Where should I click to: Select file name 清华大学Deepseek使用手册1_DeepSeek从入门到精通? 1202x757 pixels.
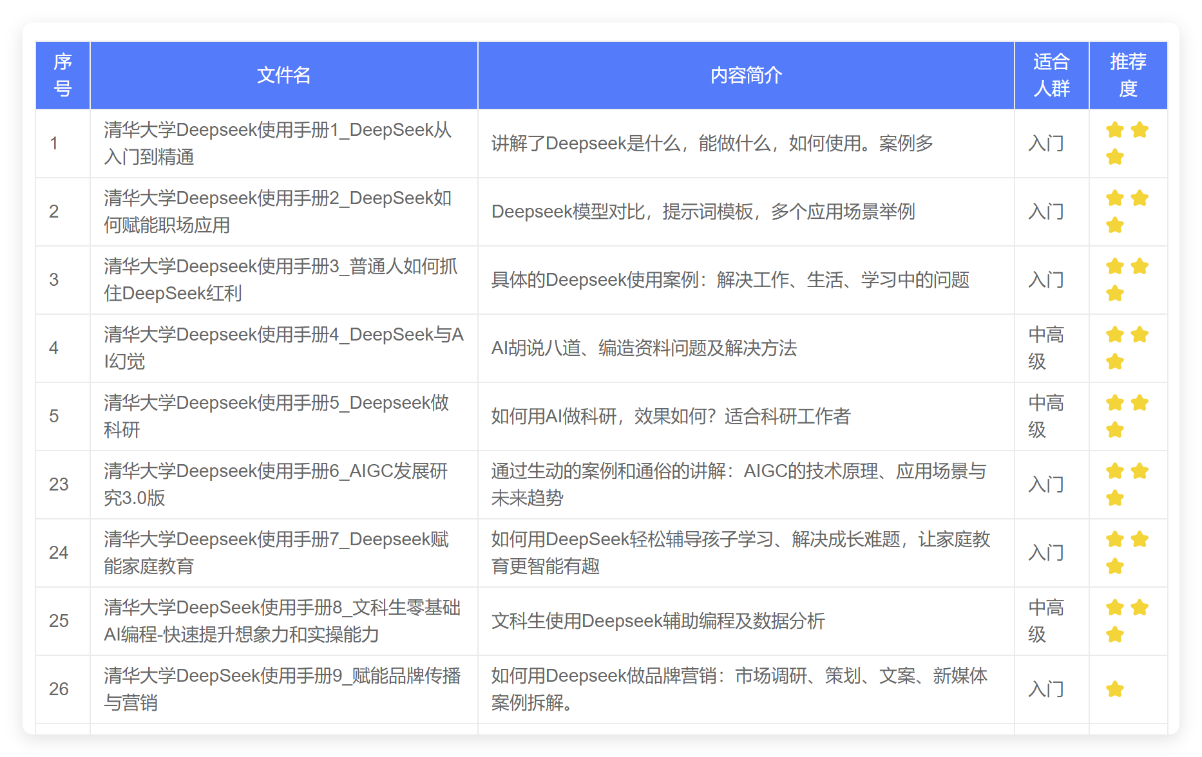coord(278,144)
